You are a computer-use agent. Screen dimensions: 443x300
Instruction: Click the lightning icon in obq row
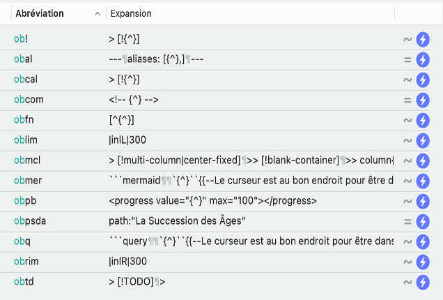point(423,241)
